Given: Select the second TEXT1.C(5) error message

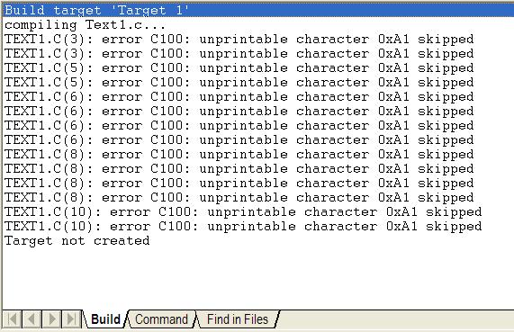Looking at the screenshot, I should coord(239,83).
